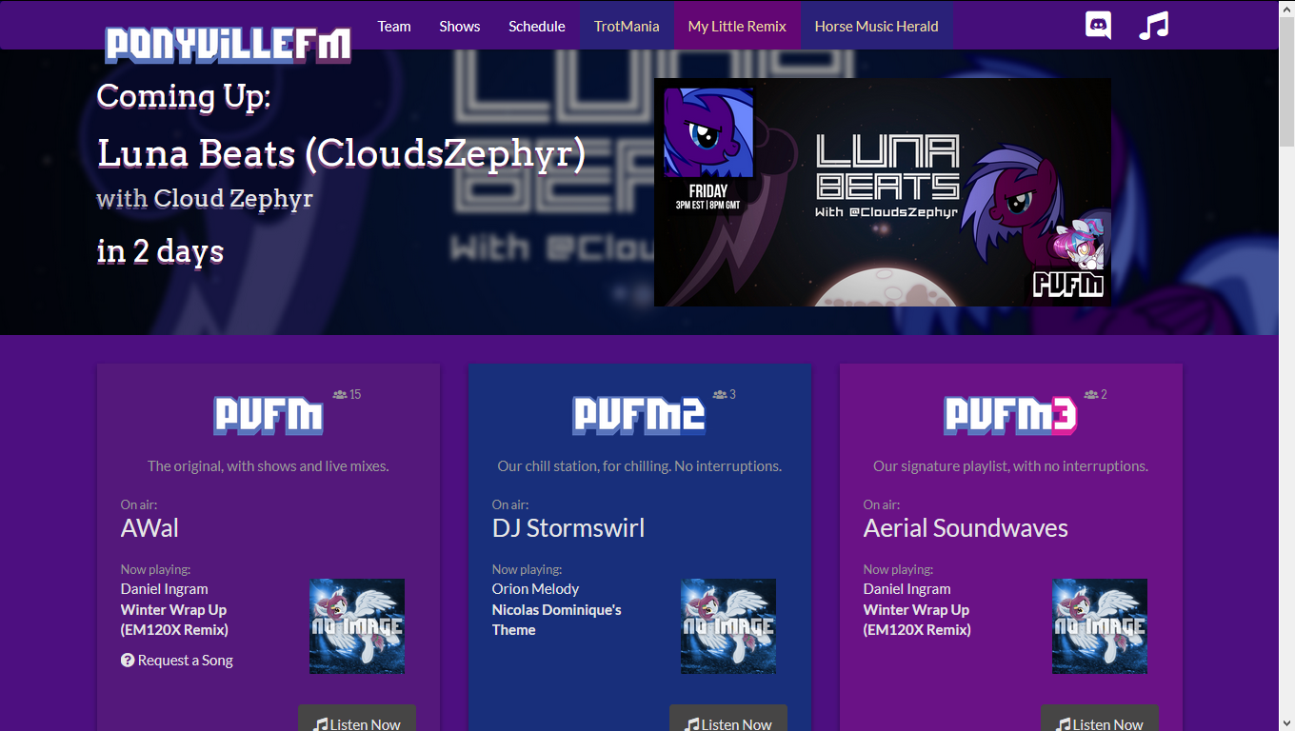Open the Discord icon link
Image resolution: width=1295 pixels, height=731 pixels.
[1098, 25]
